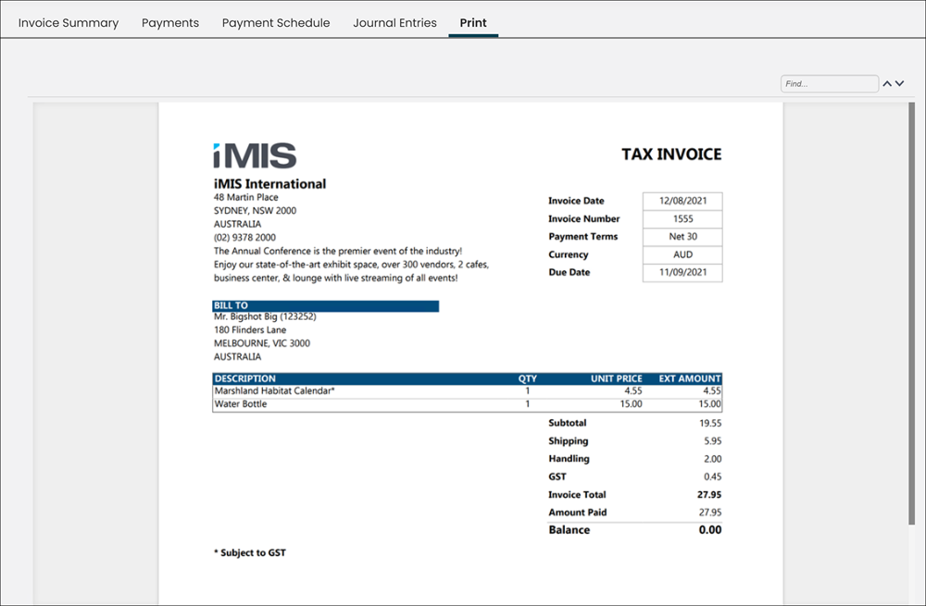Screen dimensions: 926x606
Task: Click the EXT AMOUNT column header
Action: (x=690, y=378)
